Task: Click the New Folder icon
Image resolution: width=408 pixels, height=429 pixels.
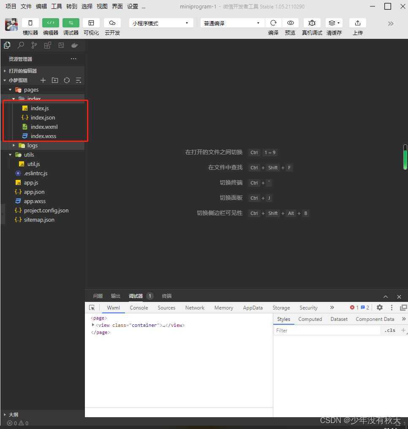Action: pyautogui.click(x=55, y=80)
